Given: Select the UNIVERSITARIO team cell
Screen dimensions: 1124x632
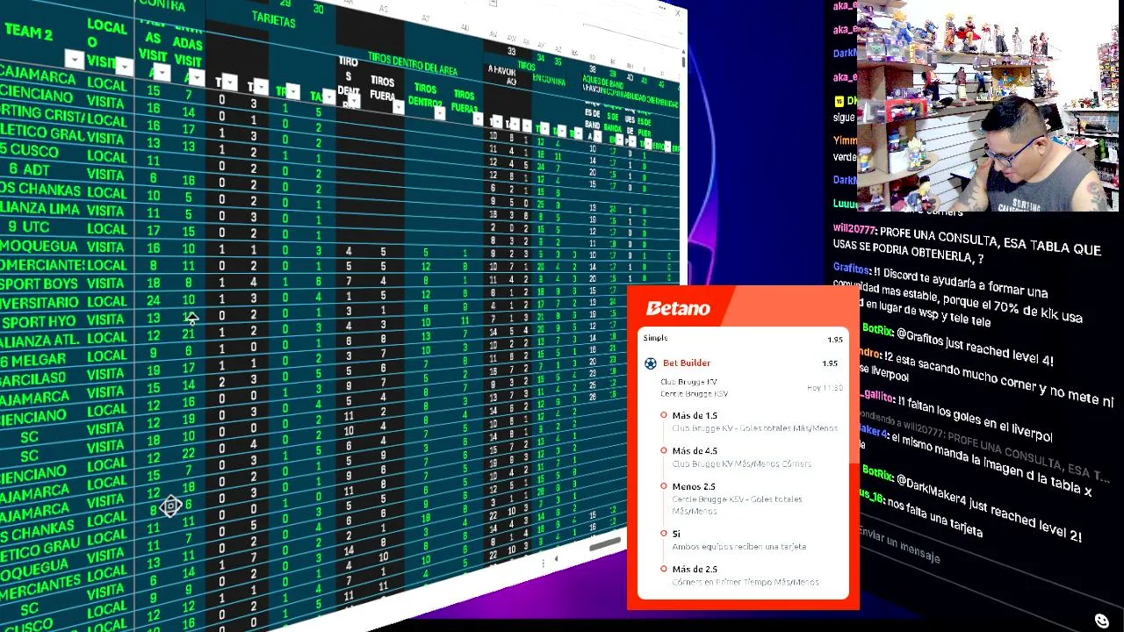Looking at the screenshot, I should pyautogui.click(x=39, y=302).
